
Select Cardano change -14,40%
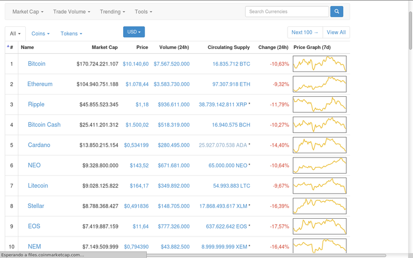coord(279,145)
